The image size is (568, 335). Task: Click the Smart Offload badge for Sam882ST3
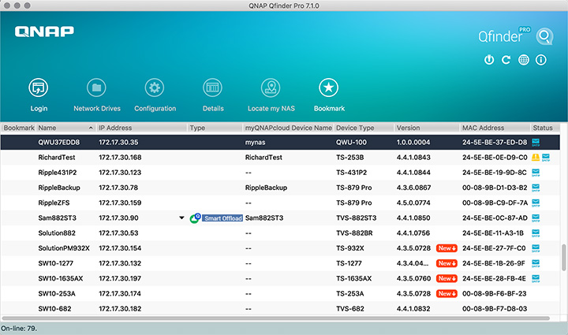pos(222,218)
